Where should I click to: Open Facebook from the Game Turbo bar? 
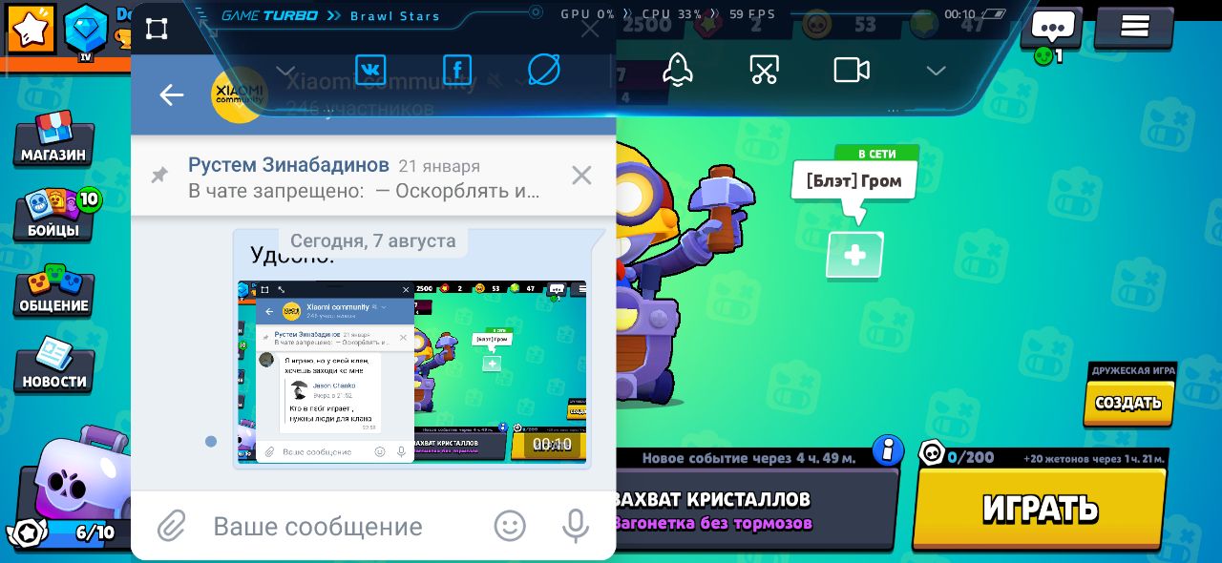[x=457, y=70]
